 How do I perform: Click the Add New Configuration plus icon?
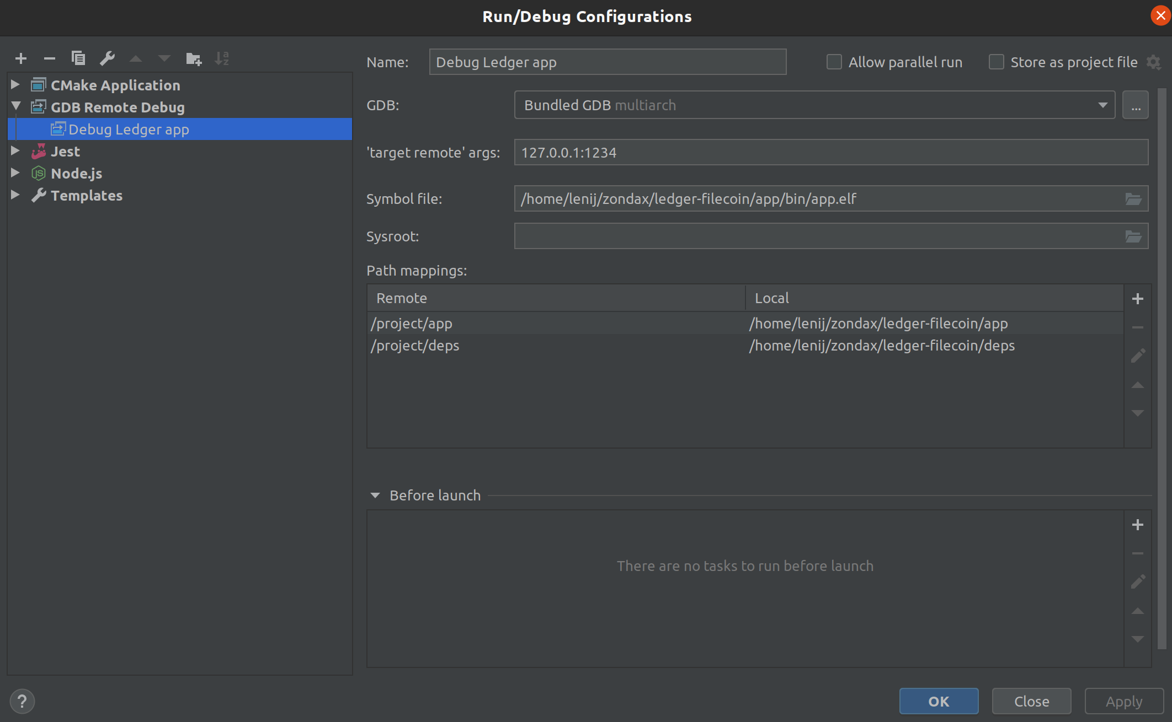pos(21,58)
